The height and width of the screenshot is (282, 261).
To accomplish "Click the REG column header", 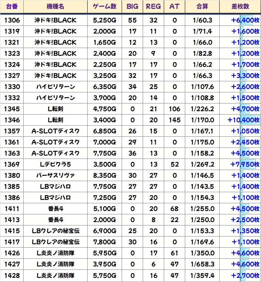I will pos(154,7).
